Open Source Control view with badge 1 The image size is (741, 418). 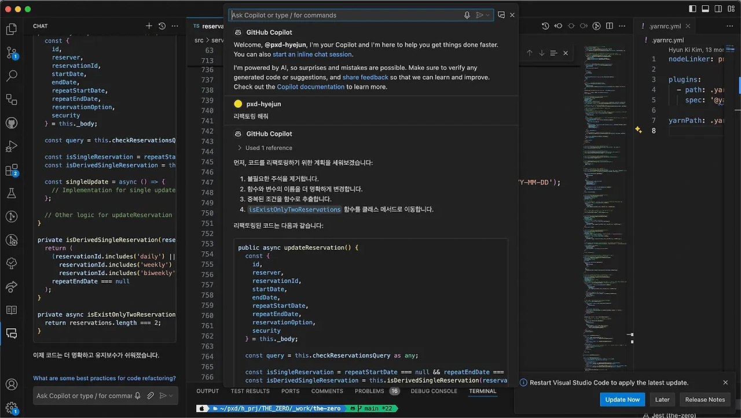[x=12, y=53]
